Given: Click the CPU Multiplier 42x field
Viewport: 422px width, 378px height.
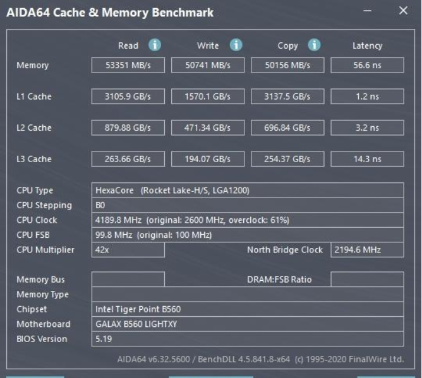Looking at the screenshot, I should point(128,250).
